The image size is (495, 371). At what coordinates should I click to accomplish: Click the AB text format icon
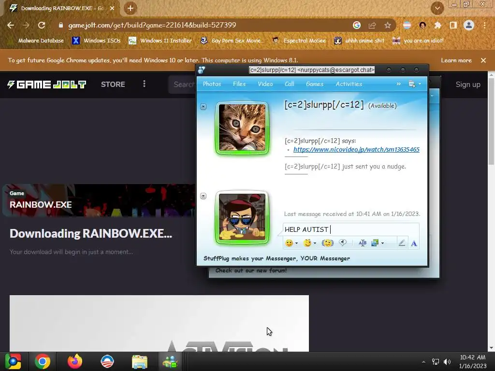pyautogui.click(x=363, y=243)
